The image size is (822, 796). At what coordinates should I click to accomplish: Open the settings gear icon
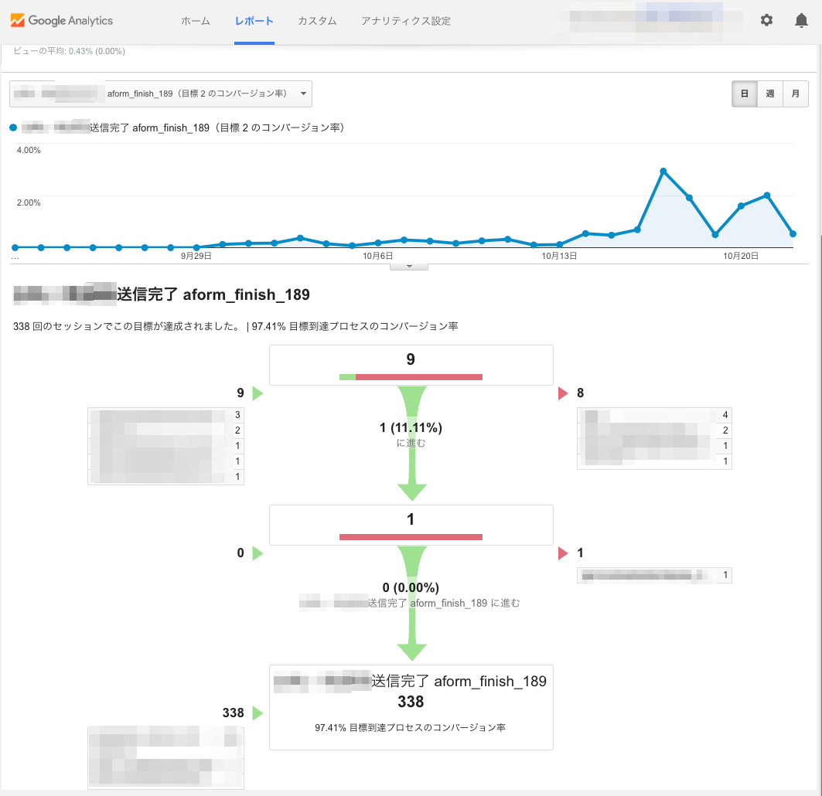coord(766,21)
